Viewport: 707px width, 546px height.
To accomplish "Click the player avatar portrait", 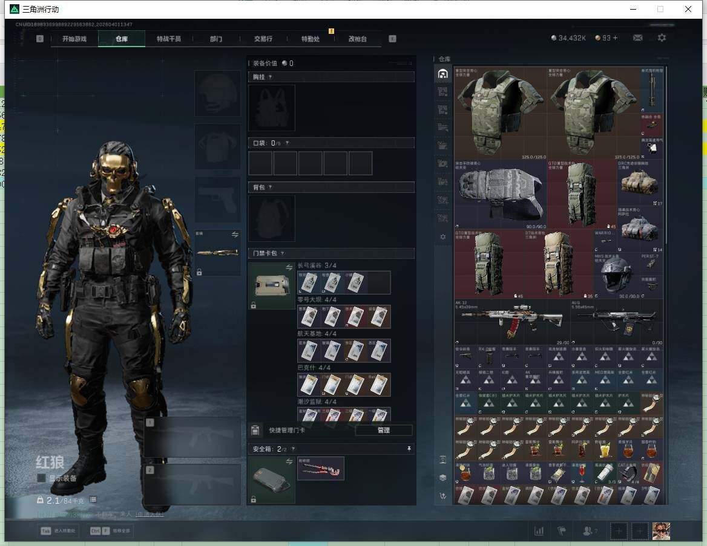I will tap(660, 531).
